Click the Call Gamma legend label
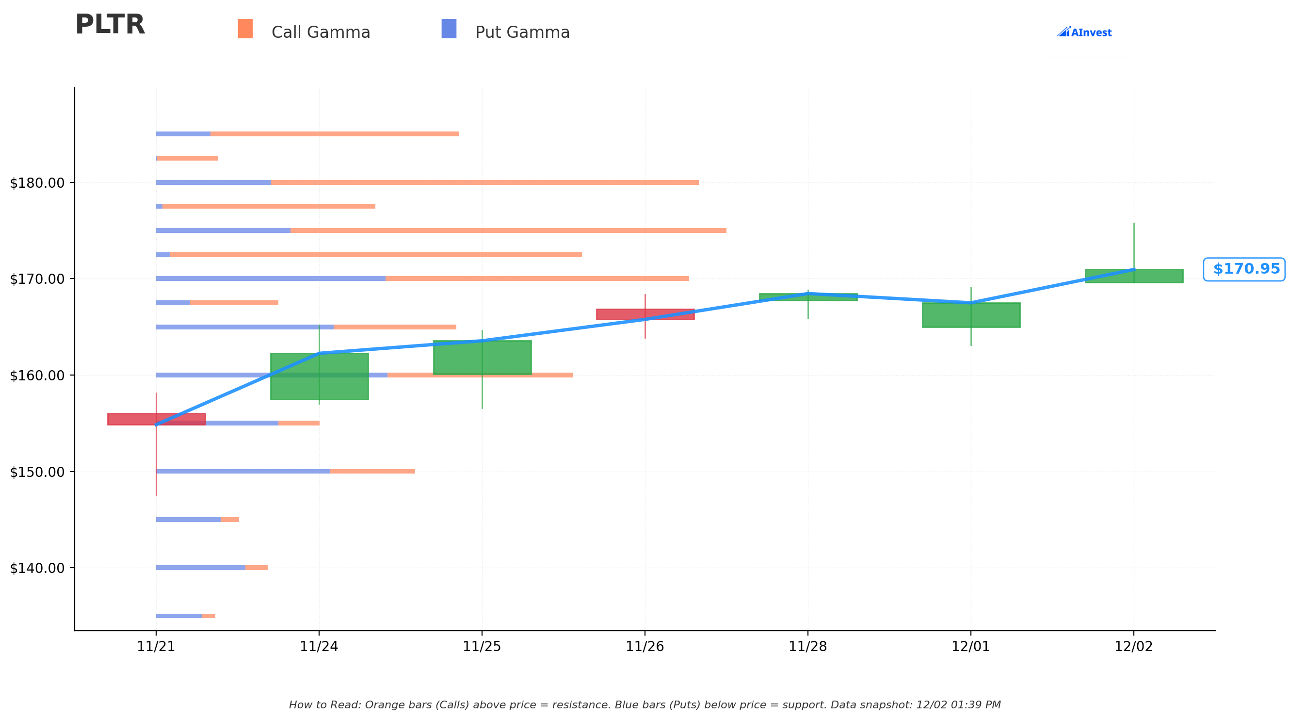This screenshot has height=720, width=1290. click(321, 33)
